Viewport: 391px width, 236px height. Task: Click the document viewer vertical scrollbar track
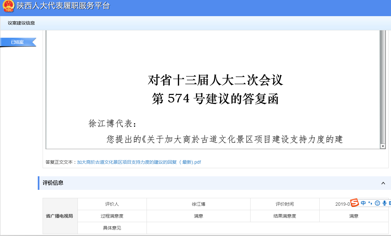(383, 87)
